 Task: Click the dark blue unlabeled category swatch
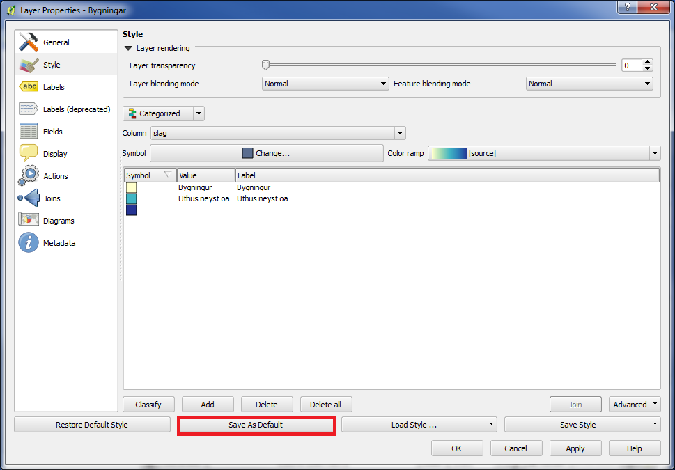click(x=132, y=210)
